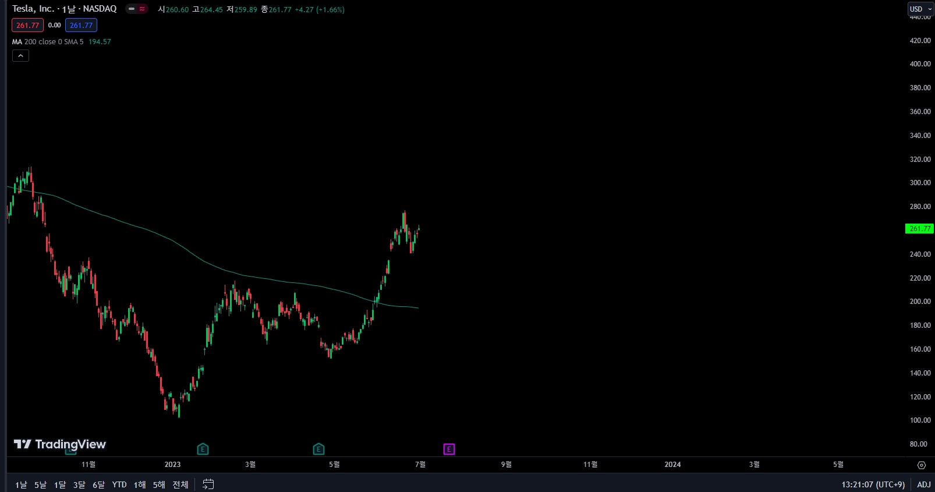Viewport: 935px width, 492px height.
Task: Click the purple upcoming earnings marker
Action: [449, 449]
